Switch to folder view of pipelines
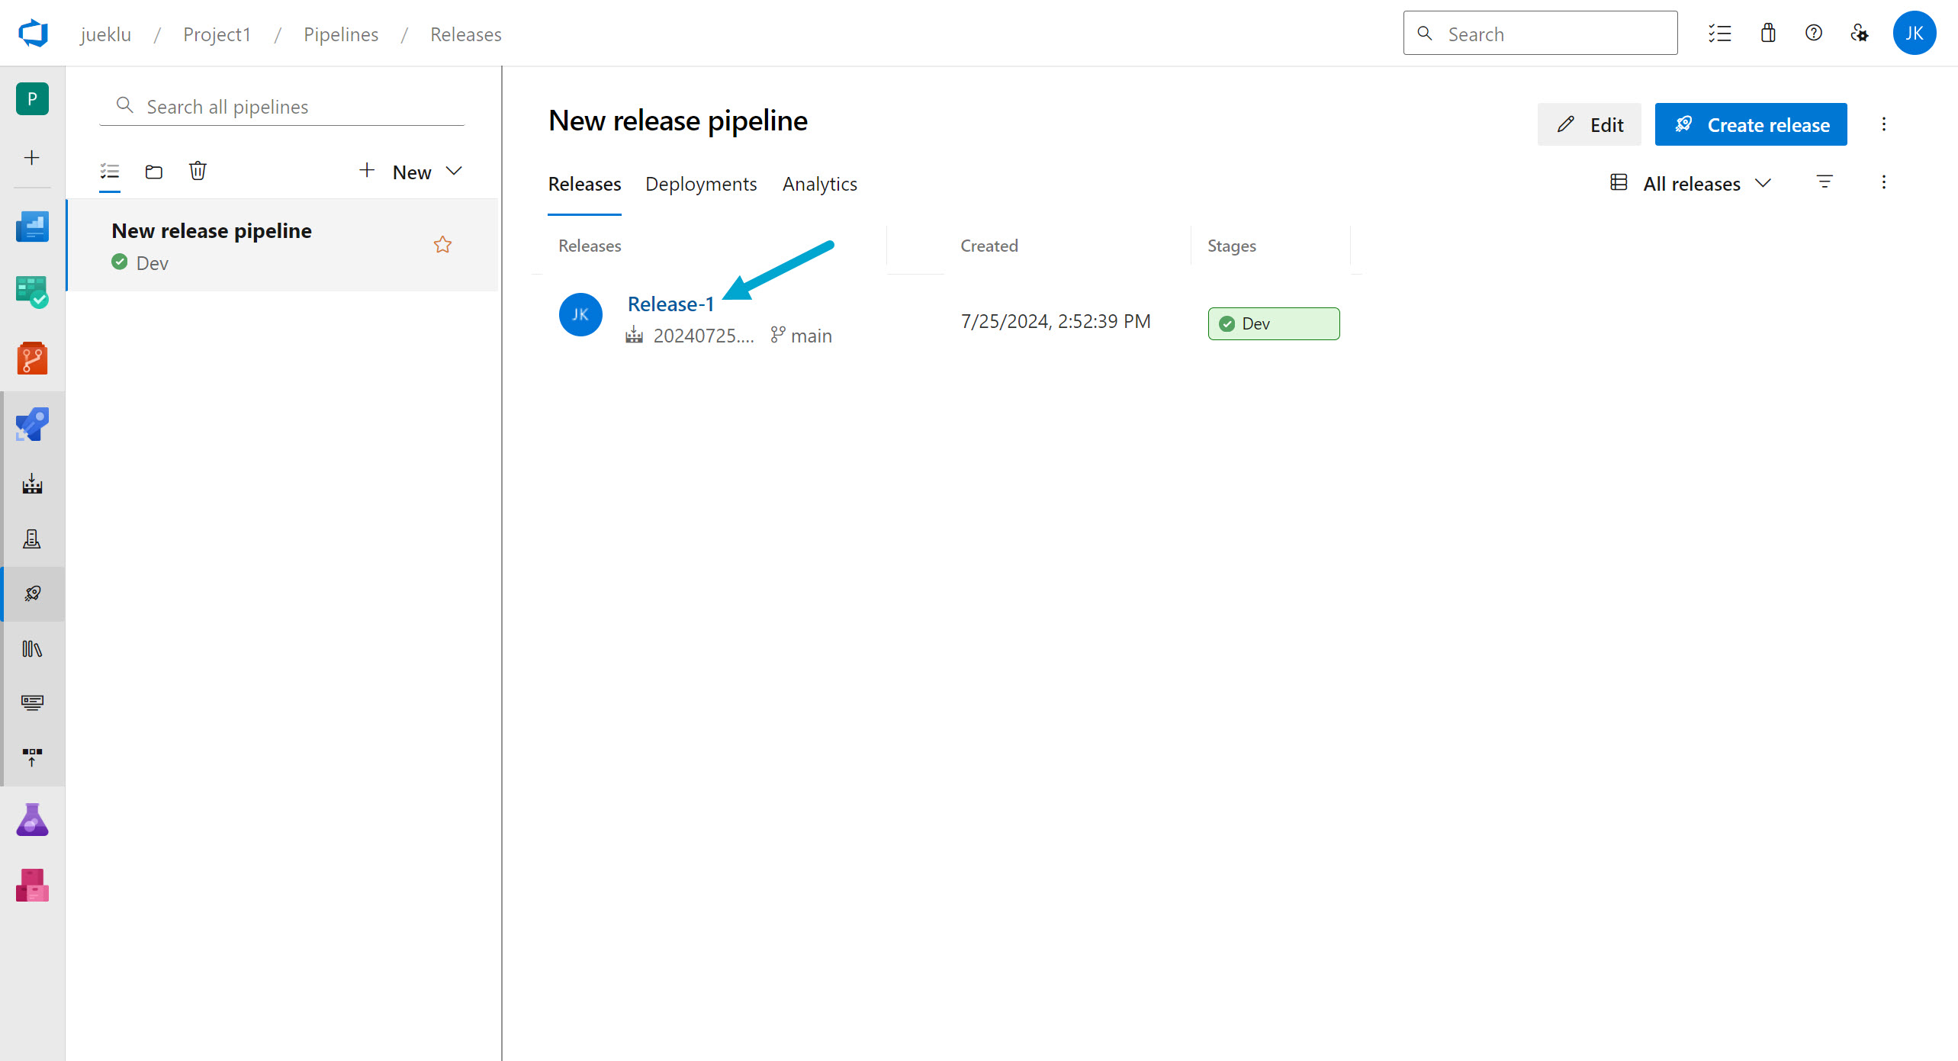Image resolution: width=1958 pixels, height=1061 pixels. [153, 171]
